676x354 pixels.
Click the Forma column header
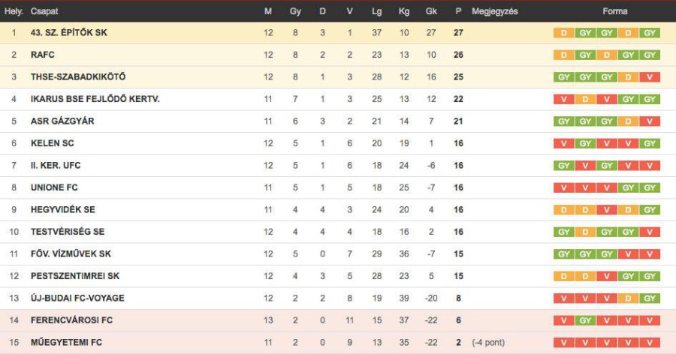point(614,11)
